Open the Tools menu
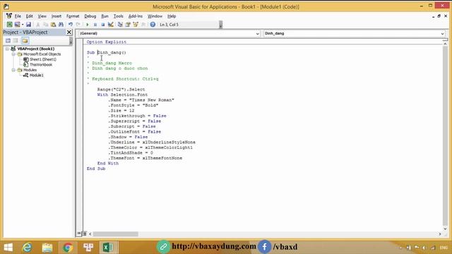 point(119,16)
